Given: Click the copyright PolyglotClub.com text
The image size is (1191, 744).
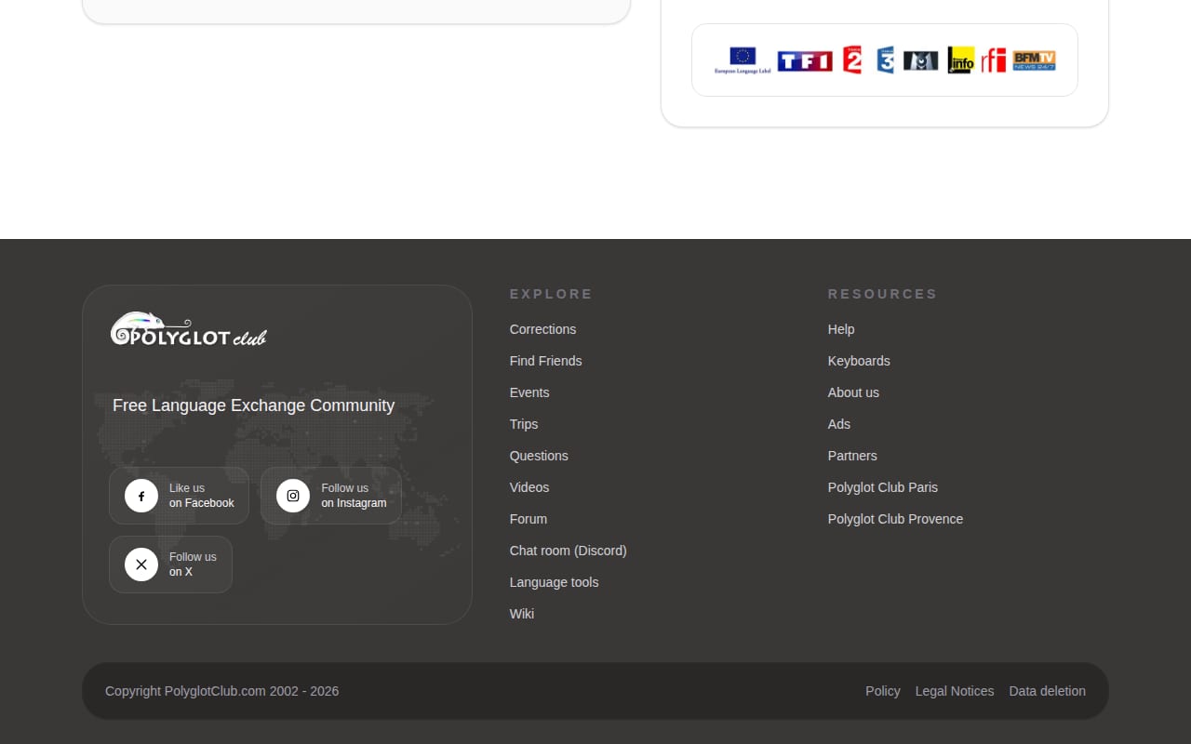Looking at the screenshot, I should (x=221, y=691).
